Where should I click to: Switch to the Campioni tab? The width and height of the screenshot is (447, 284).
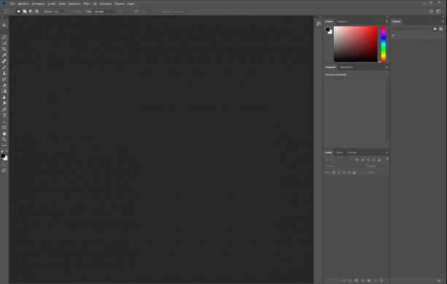tap(342, 21)
